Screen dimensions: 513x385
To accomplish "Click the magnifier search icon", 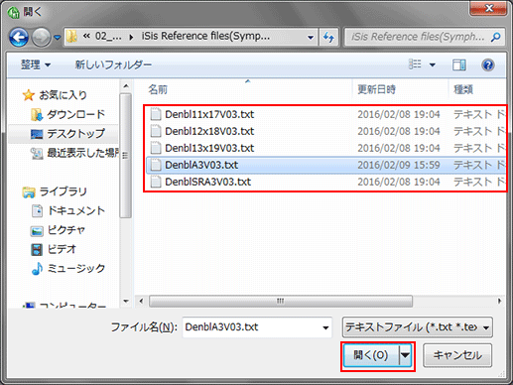I will 496,37.
